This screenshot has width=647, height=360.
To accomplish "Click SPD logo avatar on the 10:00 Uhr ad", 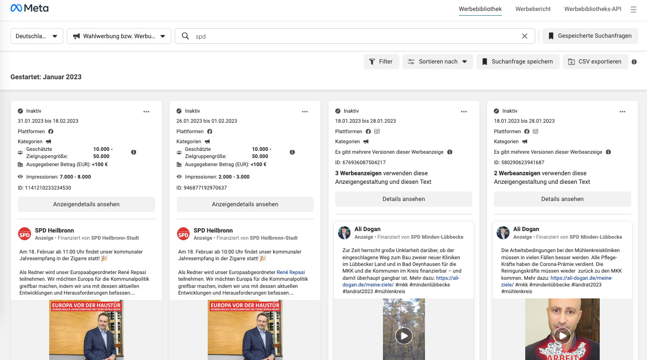I will pyautogui.click(x=183, y=233).
